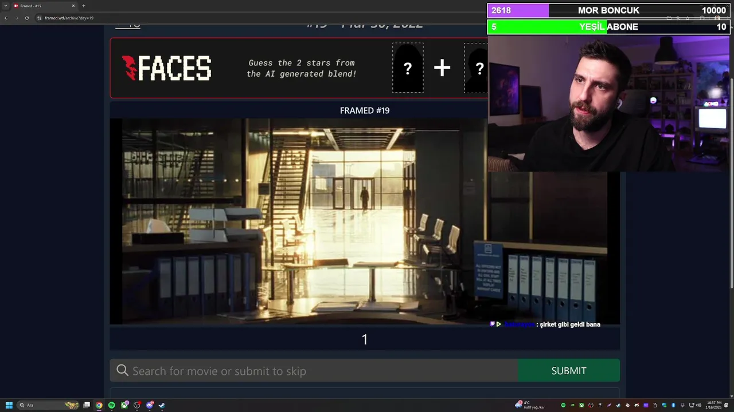The height and width of the screenshot is (412, 734).
Task: Click the Windows Security shield tray icon
Action: point(664,405)
